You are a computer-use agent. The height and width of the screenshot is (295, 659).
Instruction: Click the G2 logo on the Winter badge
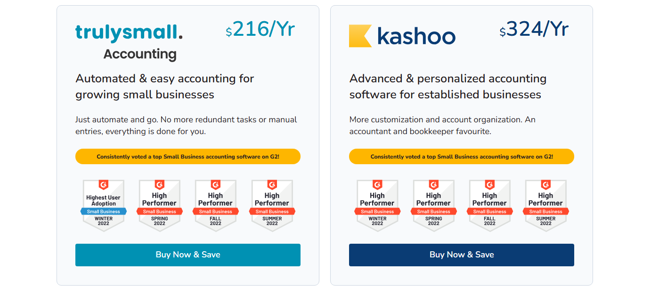104,185
